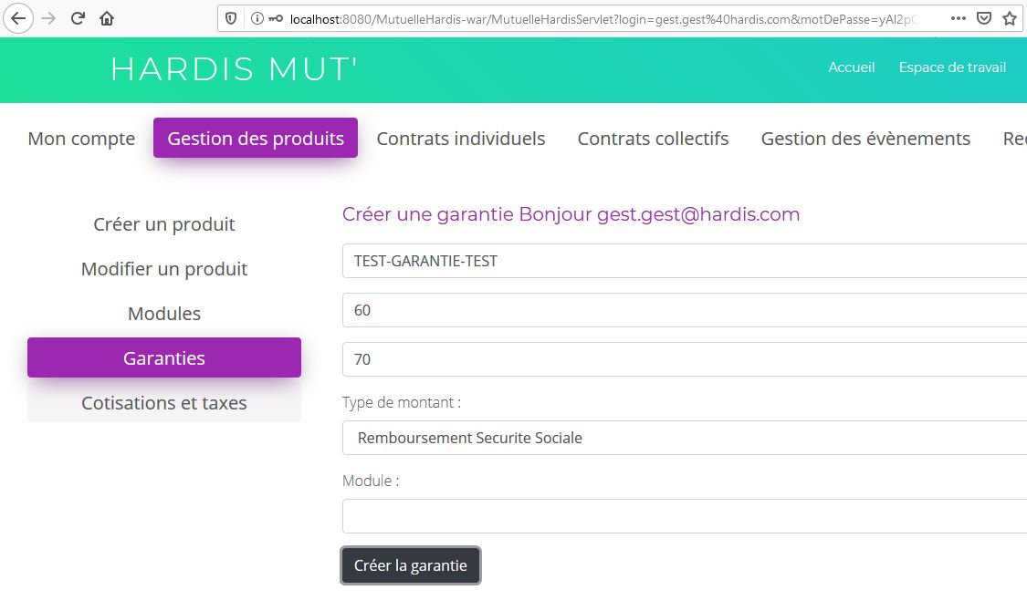Open the Mon compte tab
Image resolution: width=1027 pixels, height=611 pixels.
point(81,139)
